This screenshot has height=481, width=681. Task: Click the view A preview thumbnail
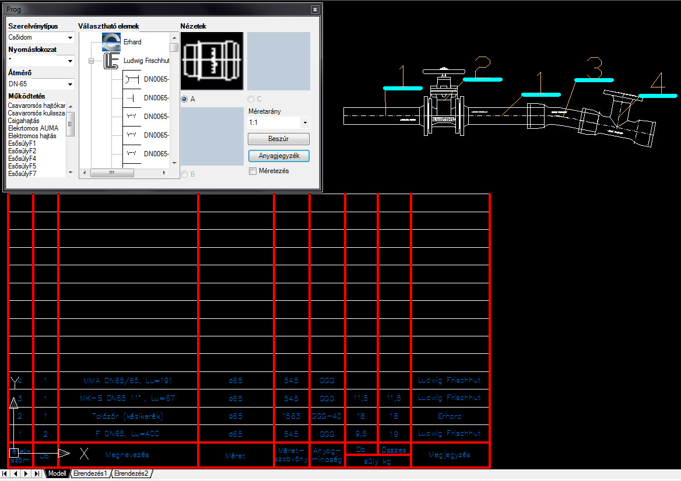pos(212,61)
